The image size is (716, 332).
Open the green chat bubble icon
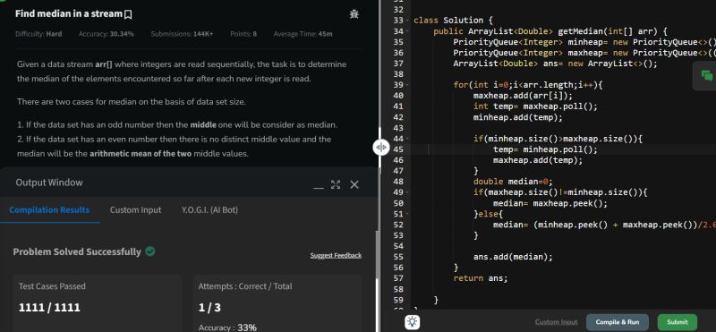point(706,76)
